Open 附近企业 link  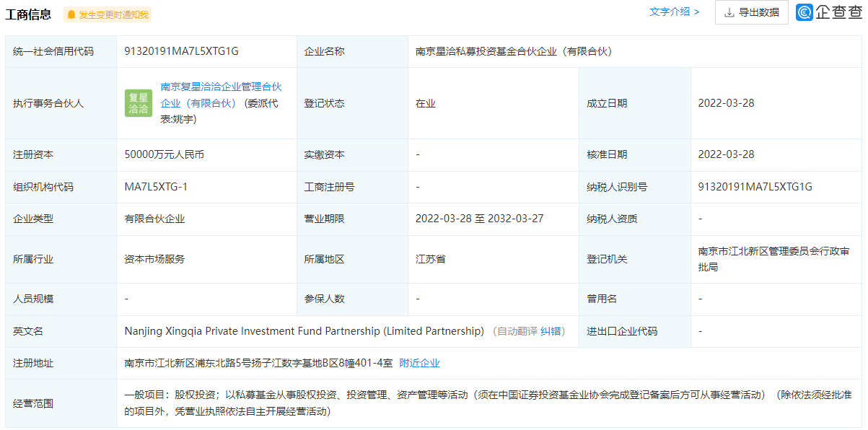point(419,363)
